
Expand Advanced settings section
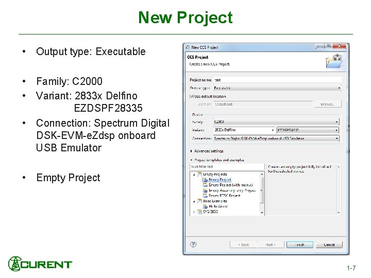(x=191, y=151)
